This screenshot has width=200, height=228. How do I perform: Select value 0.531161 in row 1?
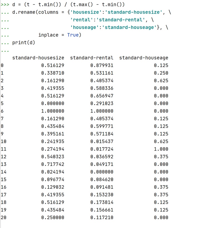pyautogui.click(x=102, y=73)
